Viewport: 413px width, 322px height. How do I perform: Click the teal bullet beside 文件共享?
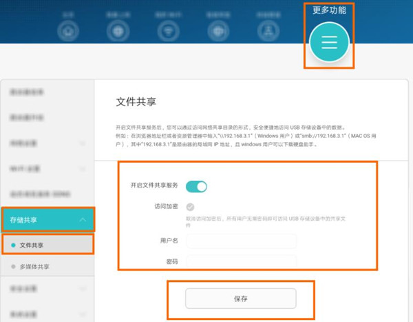[x=13, y=245]
